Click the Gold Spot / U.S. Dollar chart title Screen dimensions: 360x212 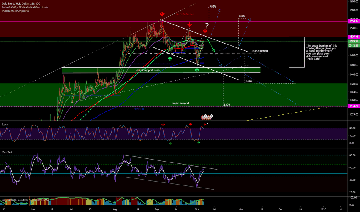pos(20,4)
